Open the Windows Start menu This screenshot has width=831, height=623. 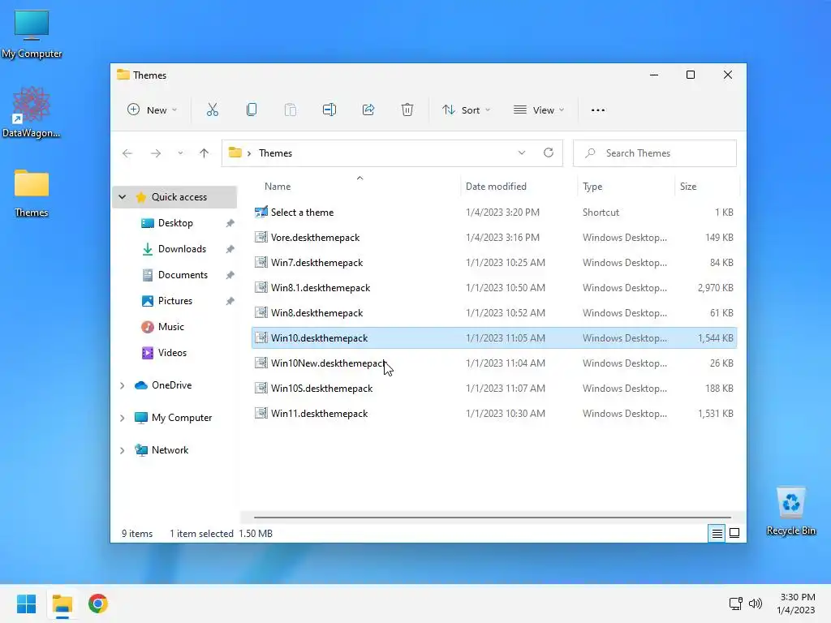(26, 604)
